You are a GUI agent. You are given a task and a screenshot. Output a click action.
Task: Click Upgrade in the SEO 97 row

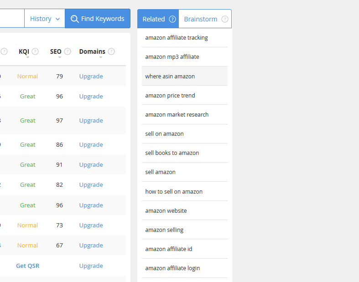91,121
